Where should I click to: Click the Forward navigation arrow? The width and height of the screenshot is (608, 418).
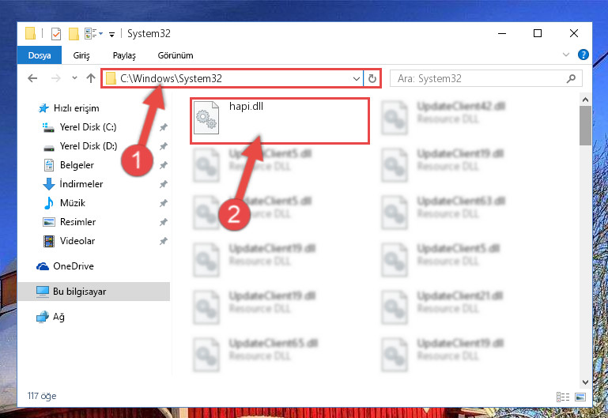pyautogui.click(x=56, y=78)
